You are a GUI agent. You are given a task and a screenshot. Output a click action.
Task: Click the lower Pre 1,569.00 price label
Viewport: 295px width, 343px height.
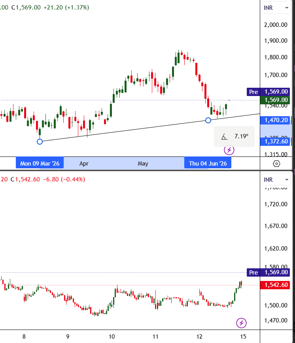pos(268,272)
